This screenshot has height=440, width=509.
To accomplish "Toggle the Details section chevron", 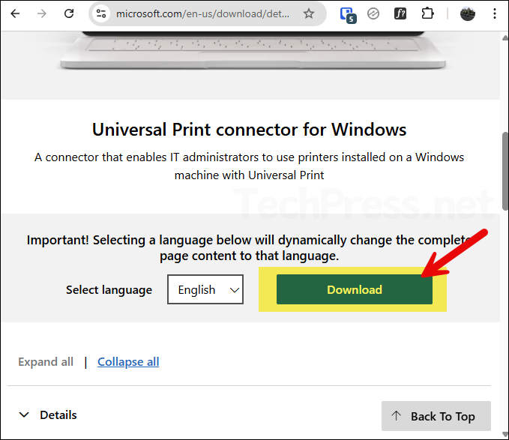I will [x=24, y=415].
